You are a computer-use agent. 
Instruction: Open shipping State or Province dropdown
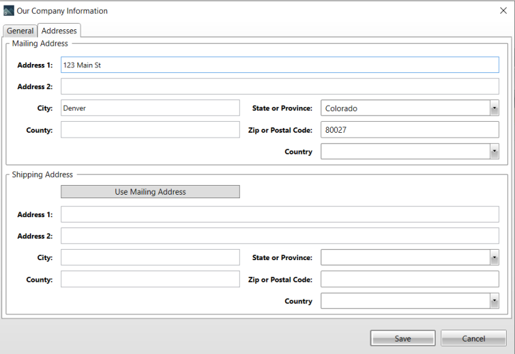pos(494,257)
